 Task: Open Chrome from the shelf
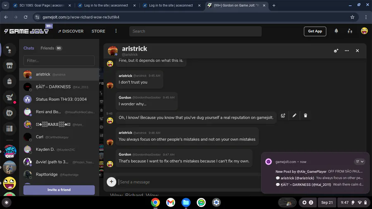pyautogui.click(x=155, y=202)
